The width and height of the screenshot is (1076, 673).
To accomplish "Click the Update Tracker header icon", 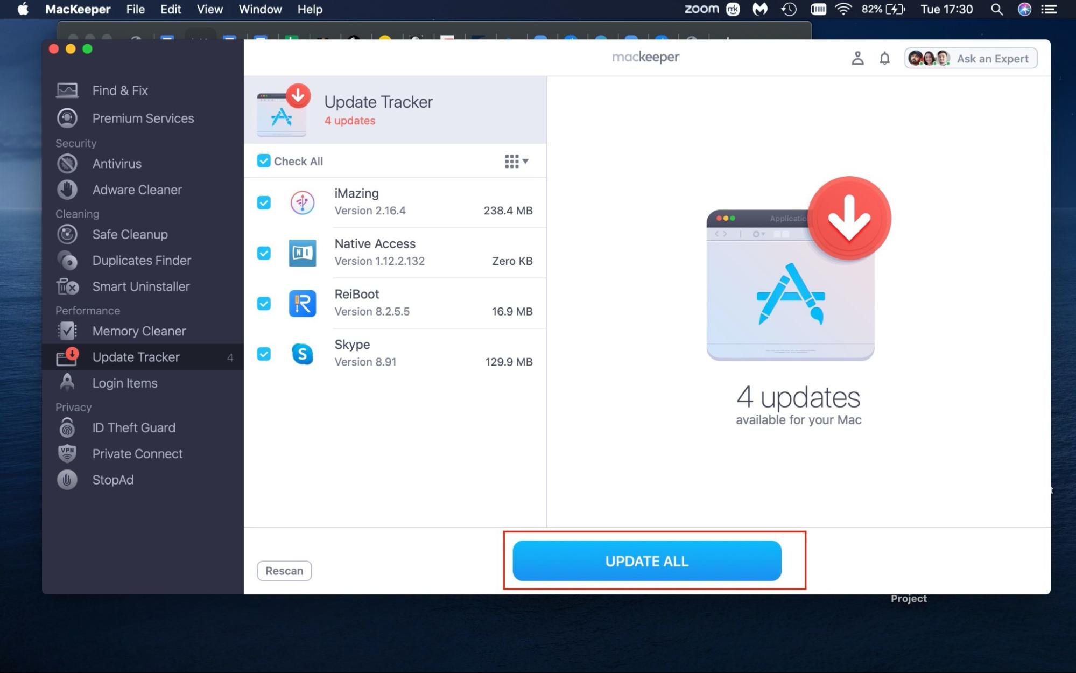I will pos(283,110).
